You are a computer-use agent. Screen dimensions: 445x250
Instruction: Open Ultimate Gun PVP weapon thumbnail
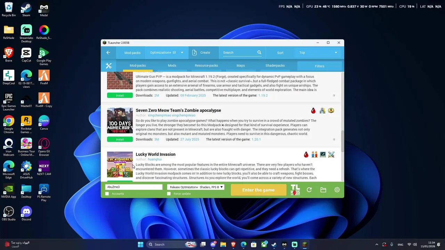120,81
